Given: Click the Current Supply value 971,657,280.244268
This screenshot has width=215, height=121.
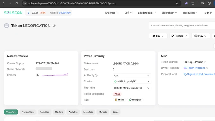Looking at the screenshot, I should (47, 63).
